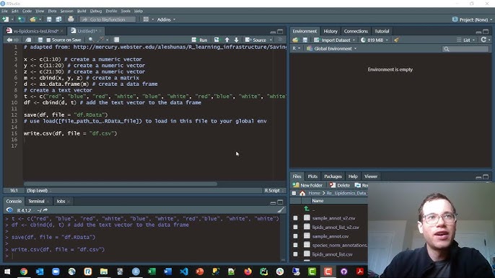Click the compile report notebook icon
495x278 pixels.
pyautogui.click(x=116, y=40)
